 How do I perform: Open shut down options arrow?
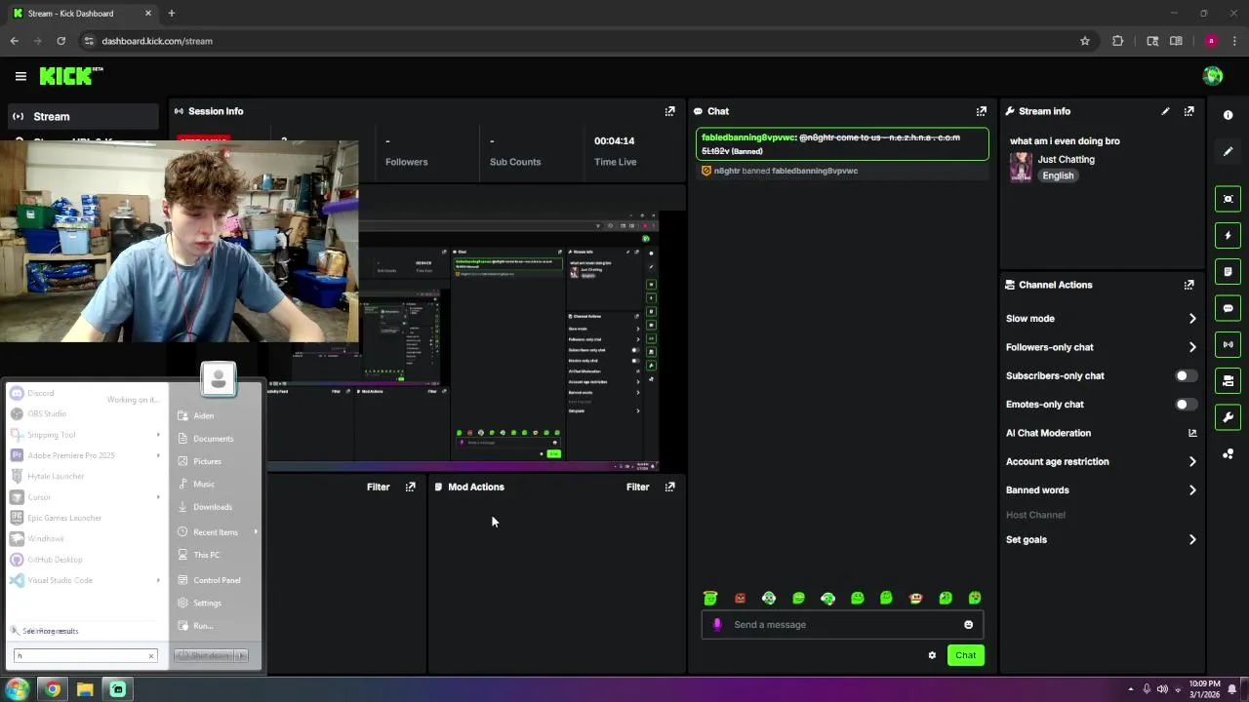(242, 655)
